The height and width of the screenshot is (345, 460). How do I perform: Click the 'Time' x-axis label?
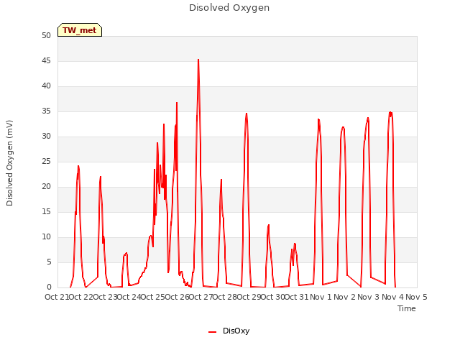[x=406, y=308]
